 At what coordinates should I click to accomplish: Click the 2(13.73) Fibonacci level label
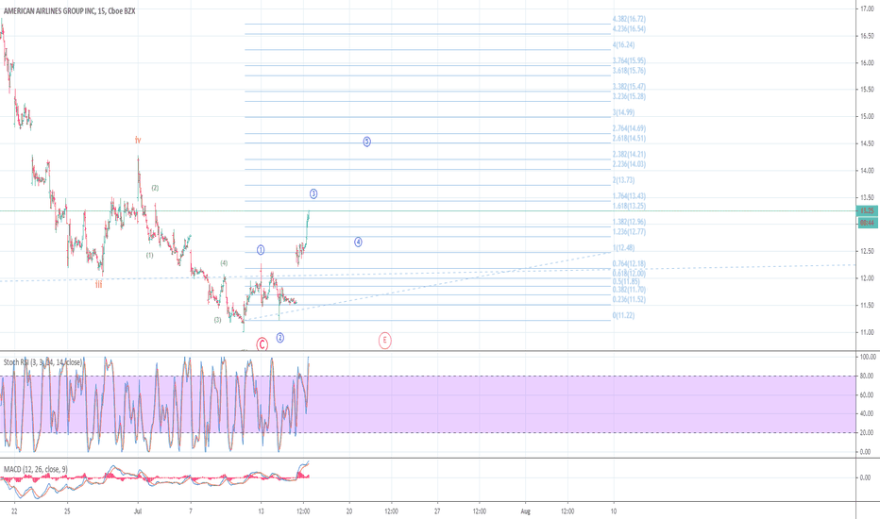(623, 180)
